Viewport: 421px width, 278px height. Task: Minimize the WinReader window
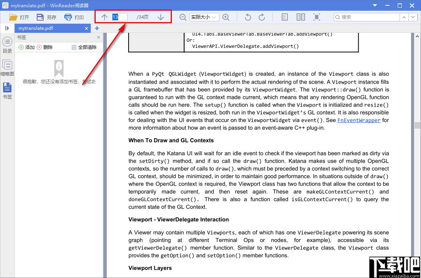pyautogui.click(x=387, y=5)
